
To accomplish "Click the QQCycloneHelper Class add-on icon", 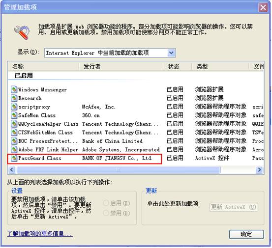I will pyautogui.click(x=14, y=124).
